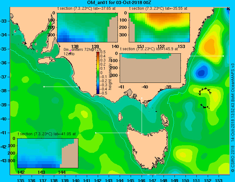Open the lat=-37.65 temperature section inset plot
This screenshot has width=235, height=182.
tap(87, 28)
